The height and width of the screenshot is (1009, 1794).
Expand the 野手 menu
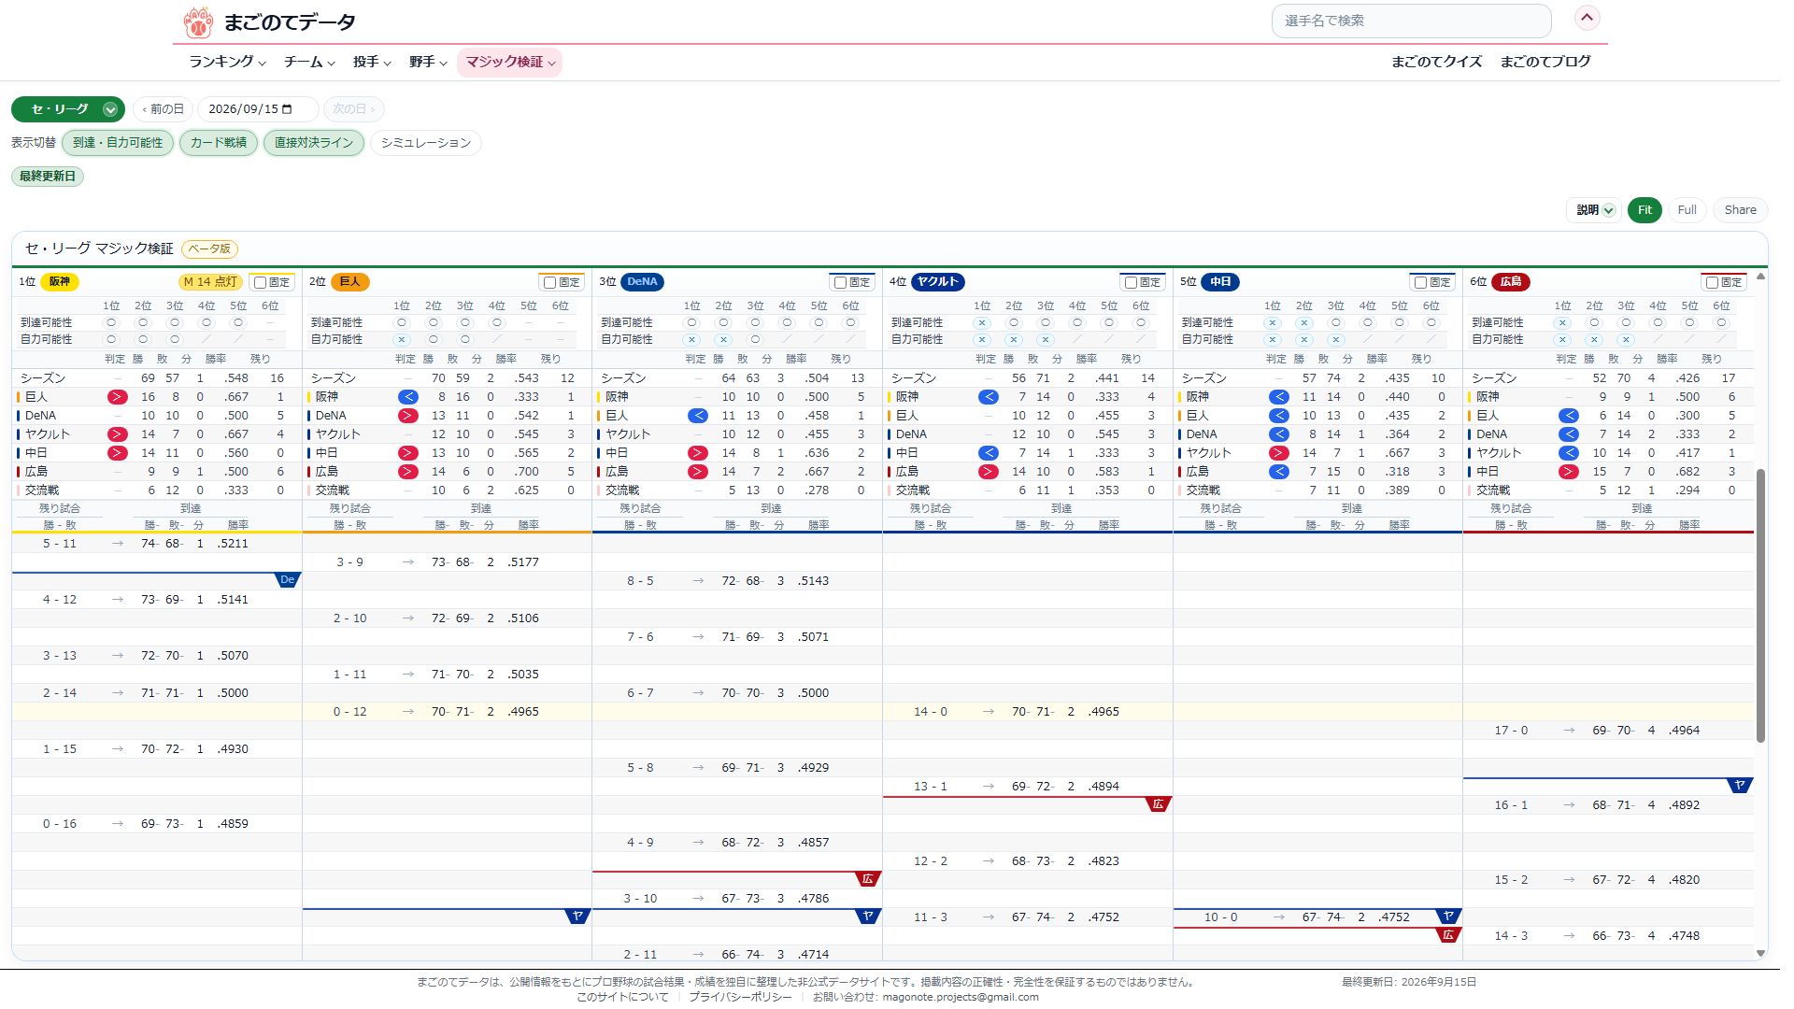[428, 63]
